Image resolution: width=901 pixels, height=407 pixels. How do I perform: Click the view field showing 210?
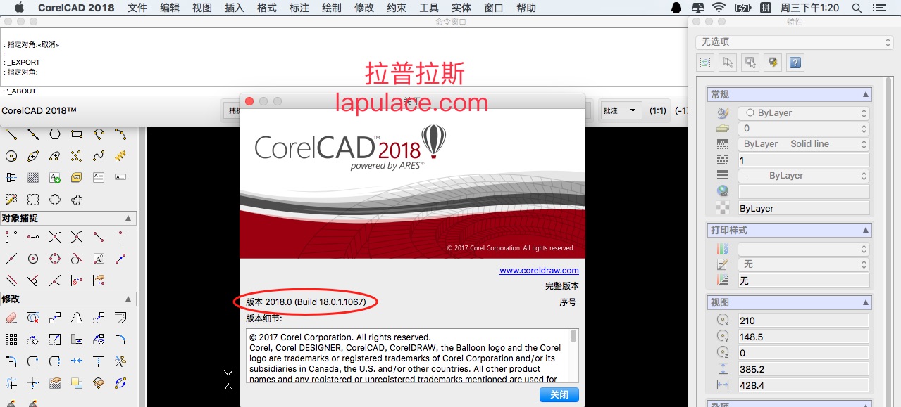(x=803, y=321)
